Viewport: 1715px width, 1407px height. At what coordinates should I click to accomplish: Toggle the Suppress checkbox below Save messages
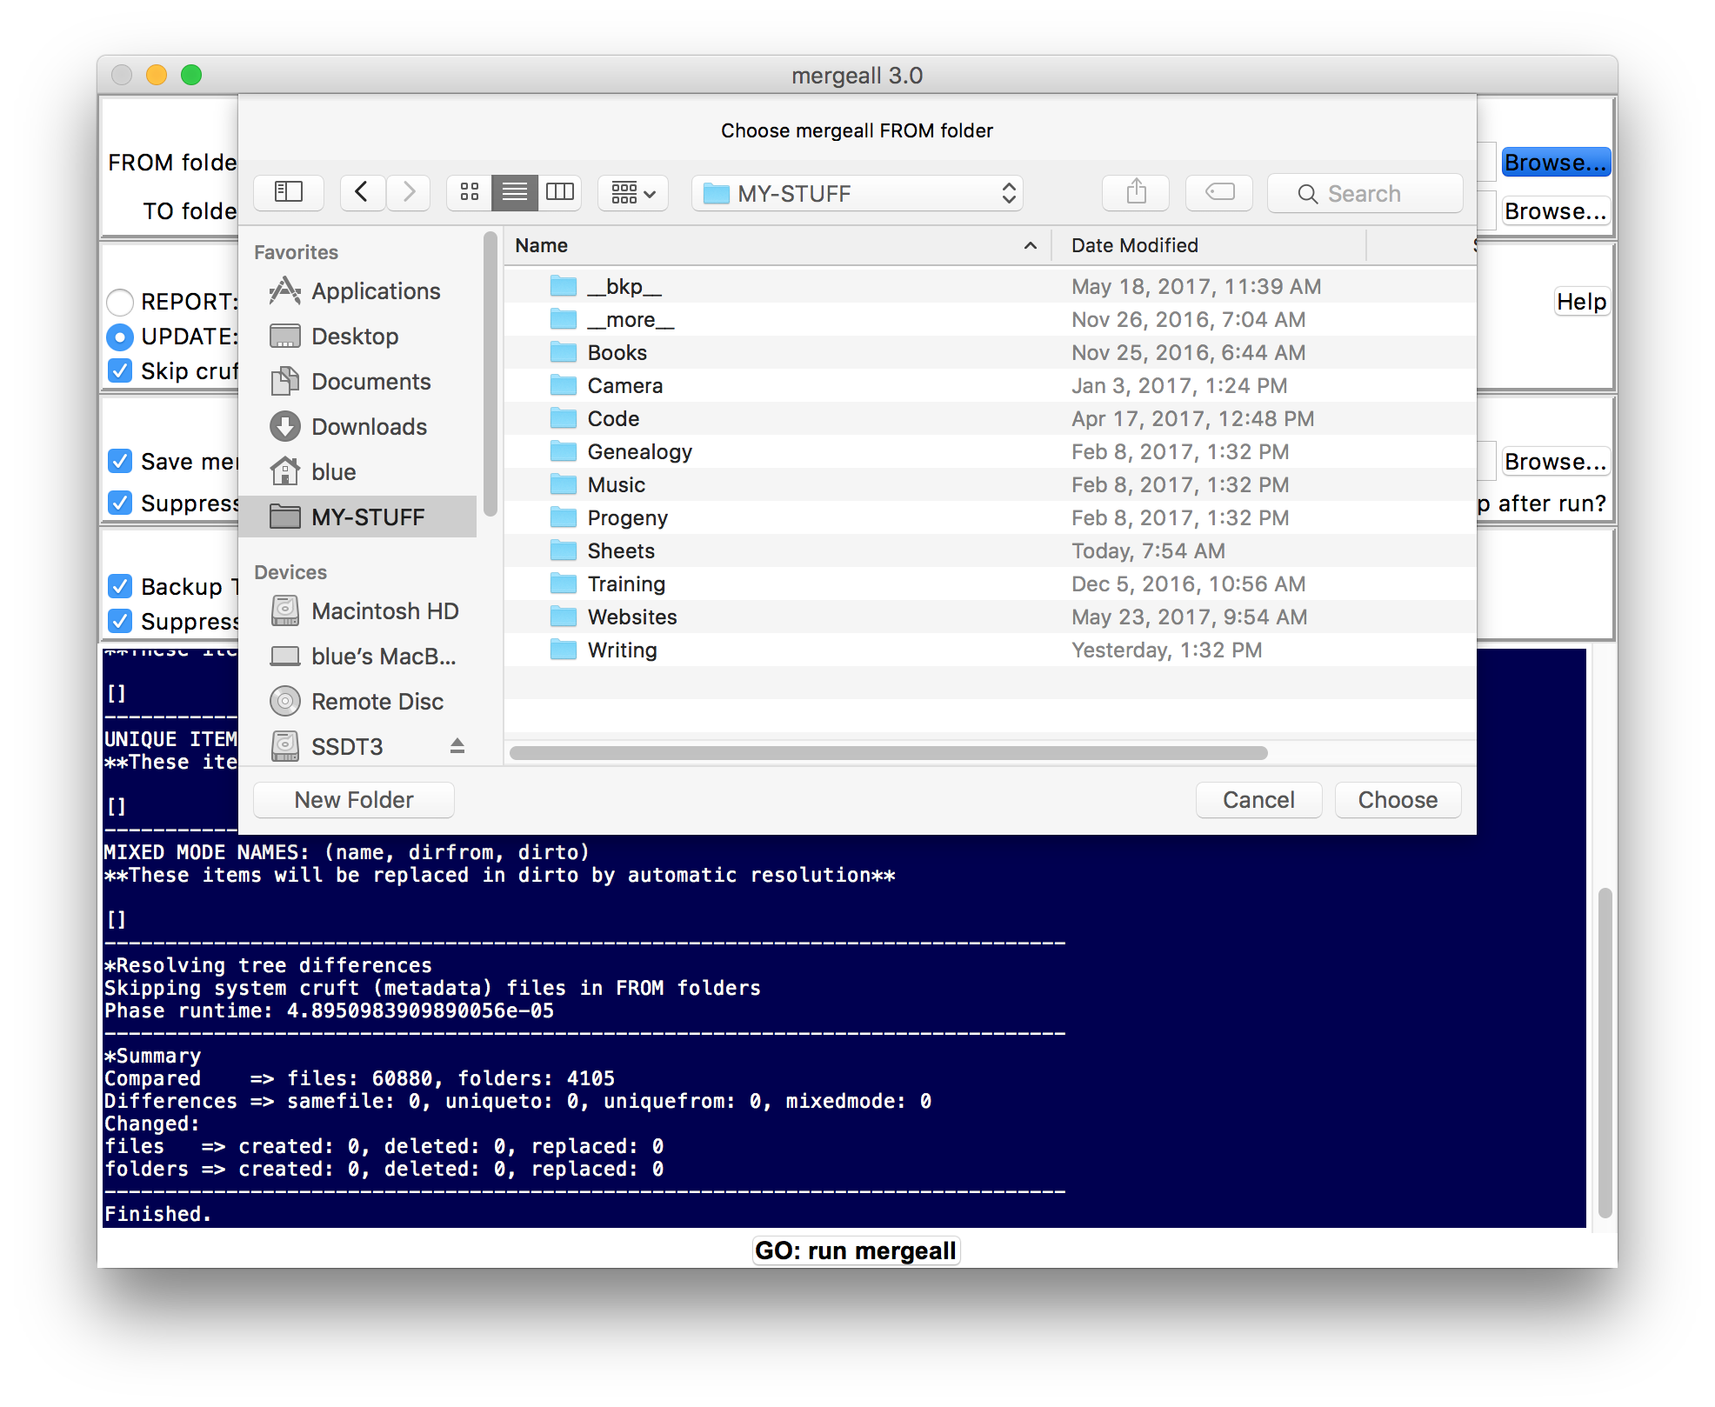pyautogui.click(x=120, y=503)
